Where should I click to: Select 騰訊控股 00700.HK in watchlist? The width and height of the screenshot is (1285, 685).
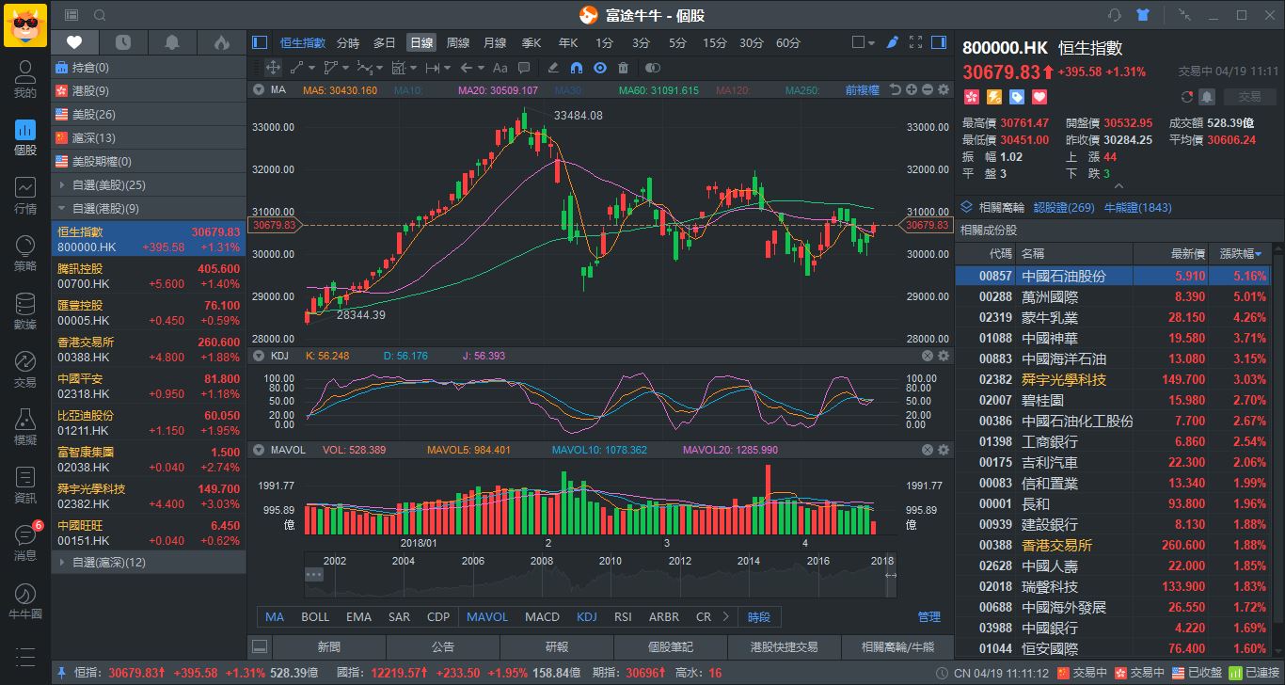point(149,276)
